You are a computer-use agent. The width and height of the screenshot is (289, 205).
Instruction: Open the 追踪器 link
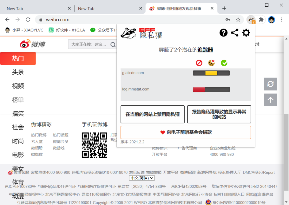click(x=205, y=50)
